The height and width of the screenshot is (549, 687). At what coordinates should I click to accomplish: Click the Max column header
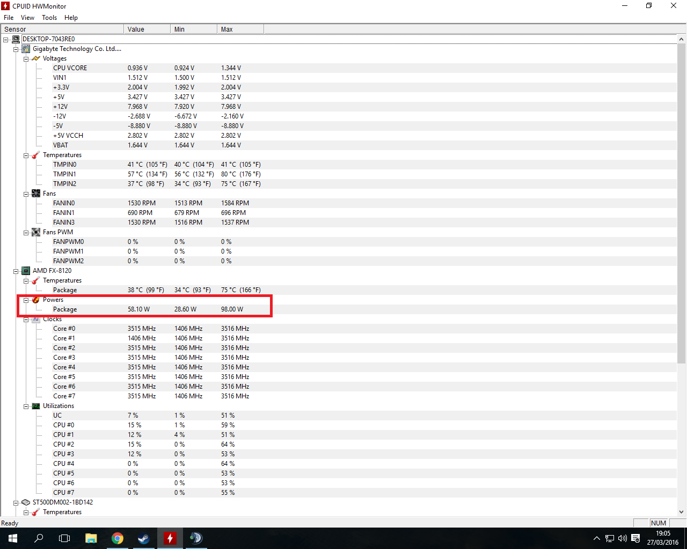coord(240,29)
